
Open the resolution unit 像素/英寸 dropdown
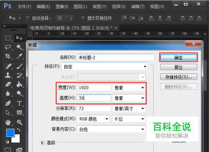click(x=129, y=108)
